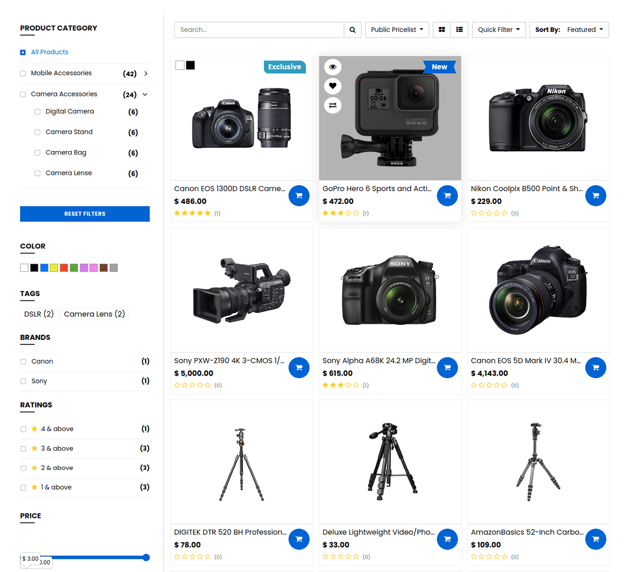Click star rating of Canon EOS 1300D
This screenshot has height=572, width=636.
[192, 213]
